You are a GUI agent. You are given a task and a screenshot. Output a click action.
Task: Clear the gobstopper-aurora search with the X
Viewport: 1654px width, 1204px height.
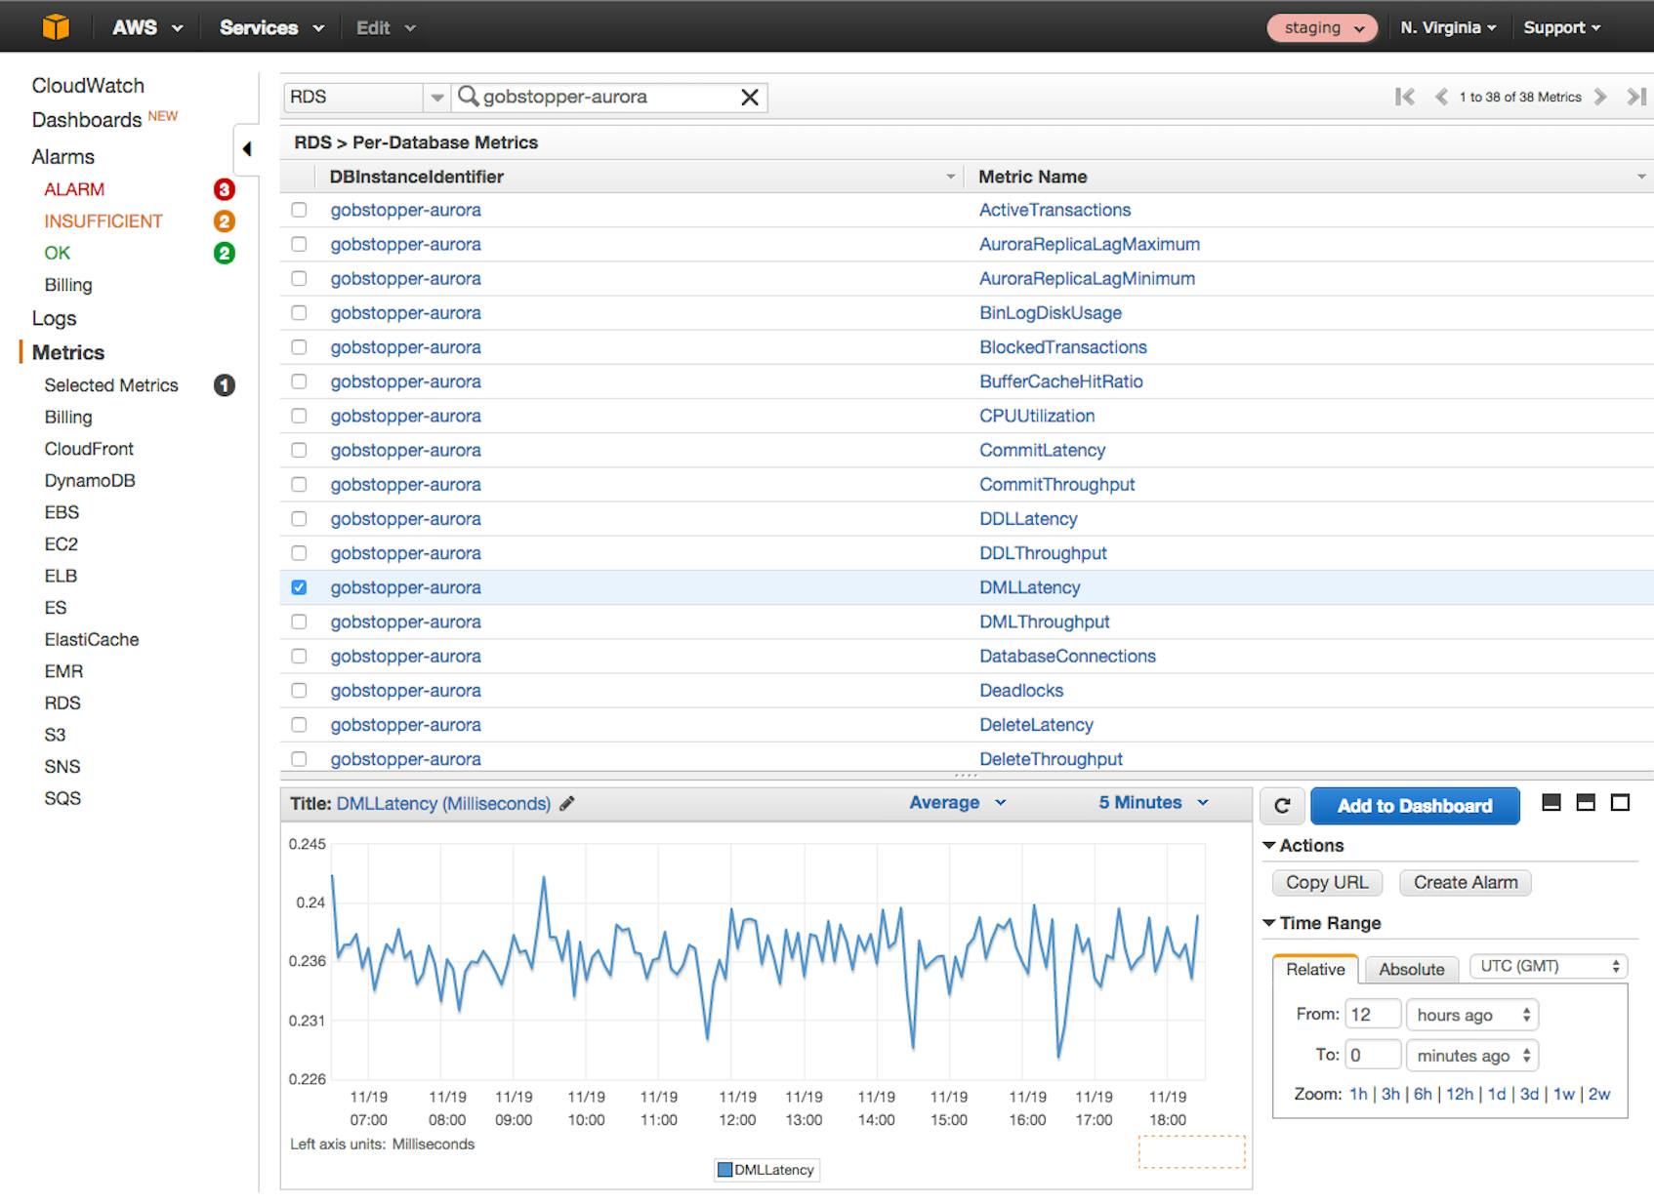click(x=749, y=97)
